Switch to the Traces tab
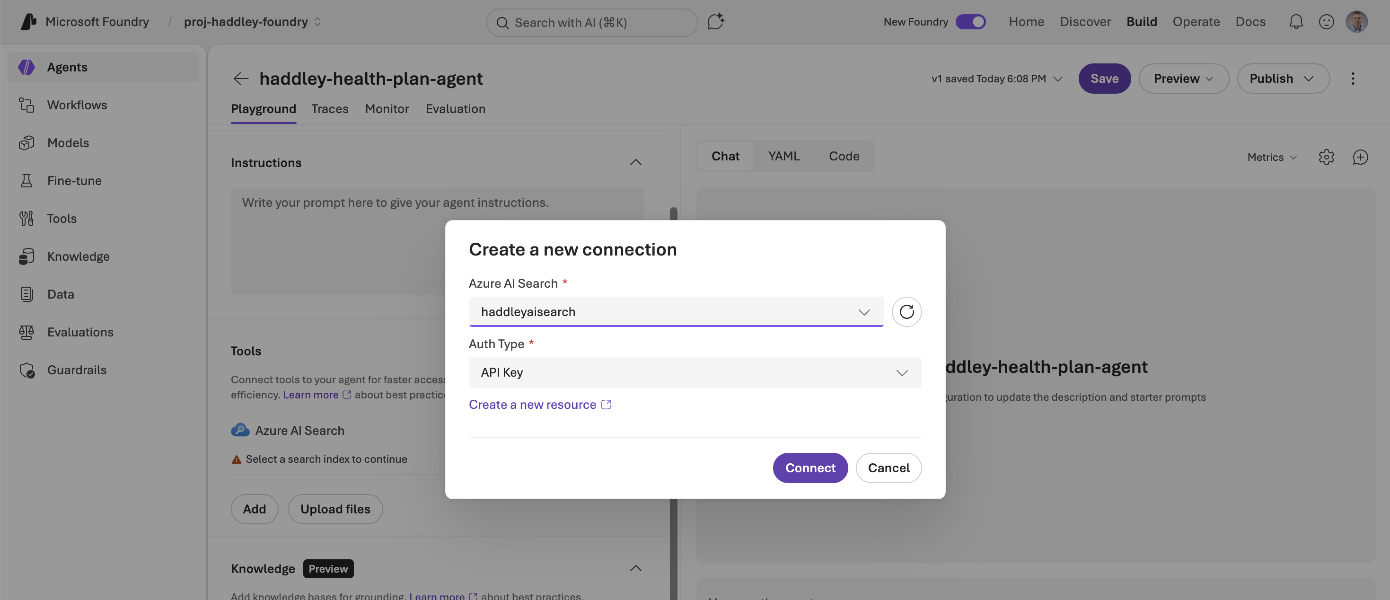Screen dimensions: 1390x600 (x=330, y=108)
